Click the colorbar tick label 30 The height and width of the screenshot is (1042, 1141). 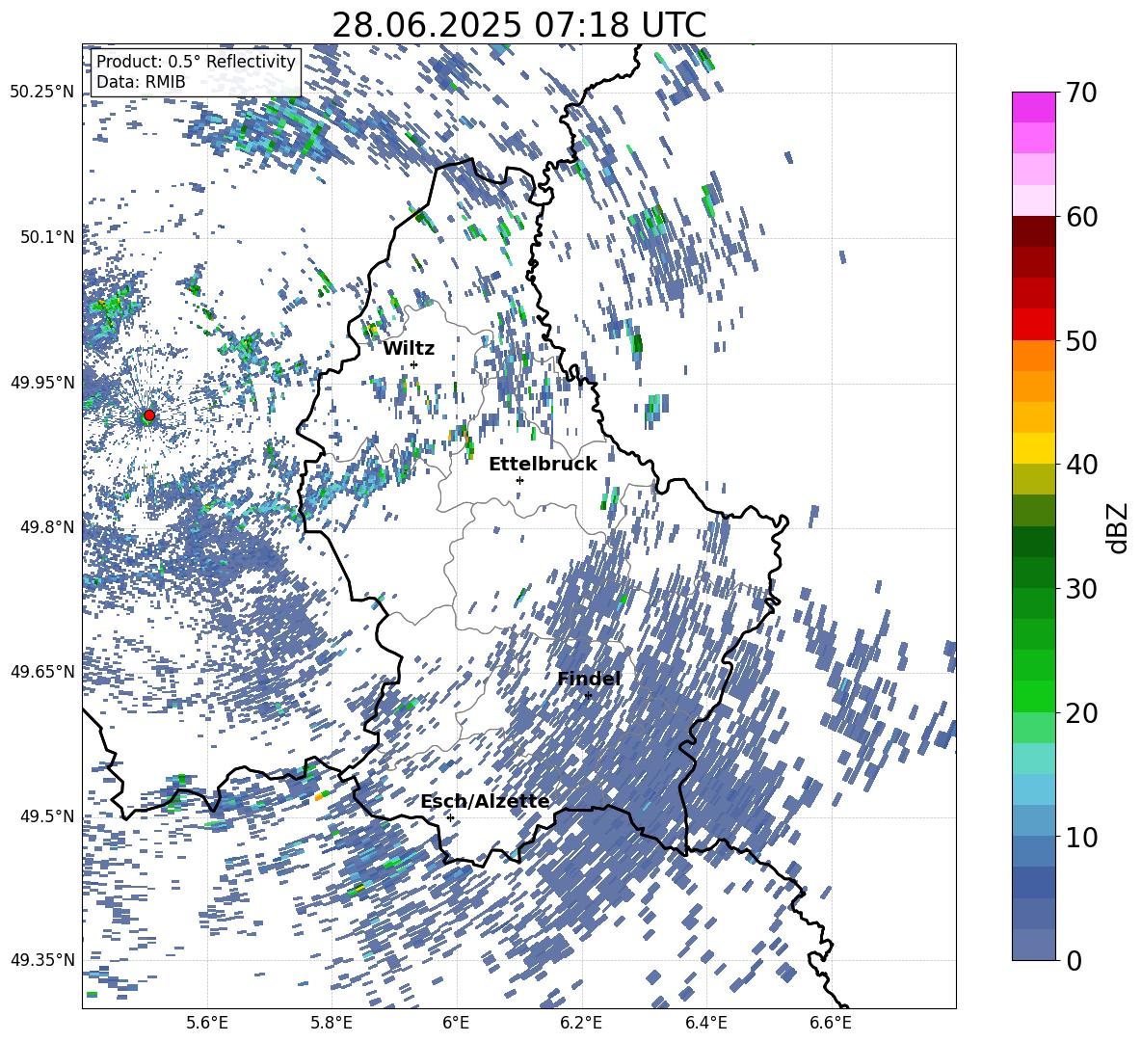pyautogui.click(x=1082, y=589)
